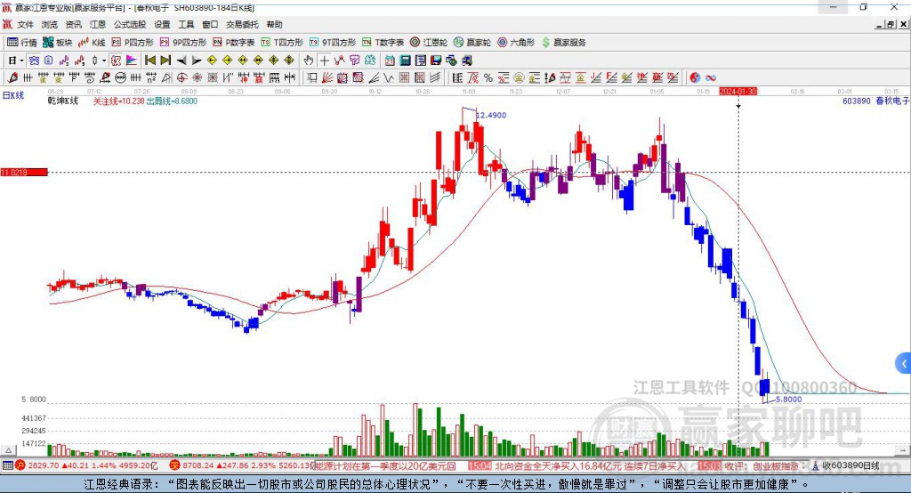Select the red 11.0218 price marker
Viewport: 911px width, 493px height.
tap(24, 172)
